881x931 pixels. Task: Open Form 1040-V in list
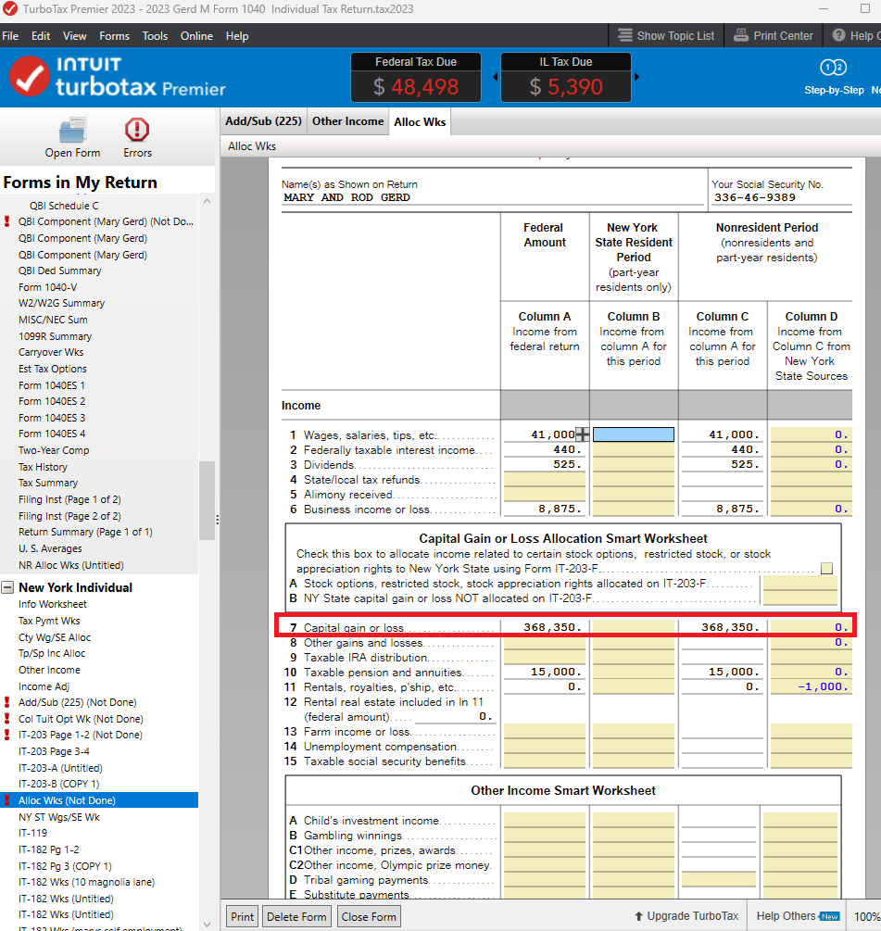pos(47,287)
